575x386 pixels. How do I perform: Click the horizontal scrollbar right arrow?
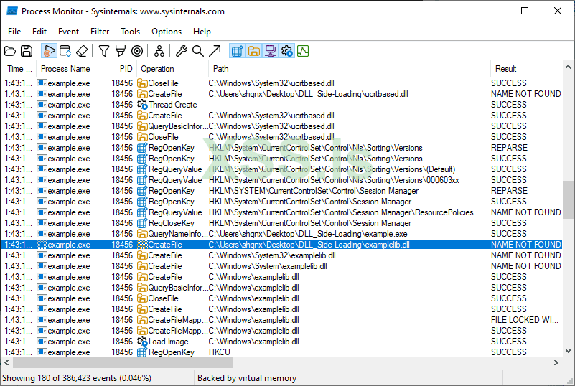556,362
